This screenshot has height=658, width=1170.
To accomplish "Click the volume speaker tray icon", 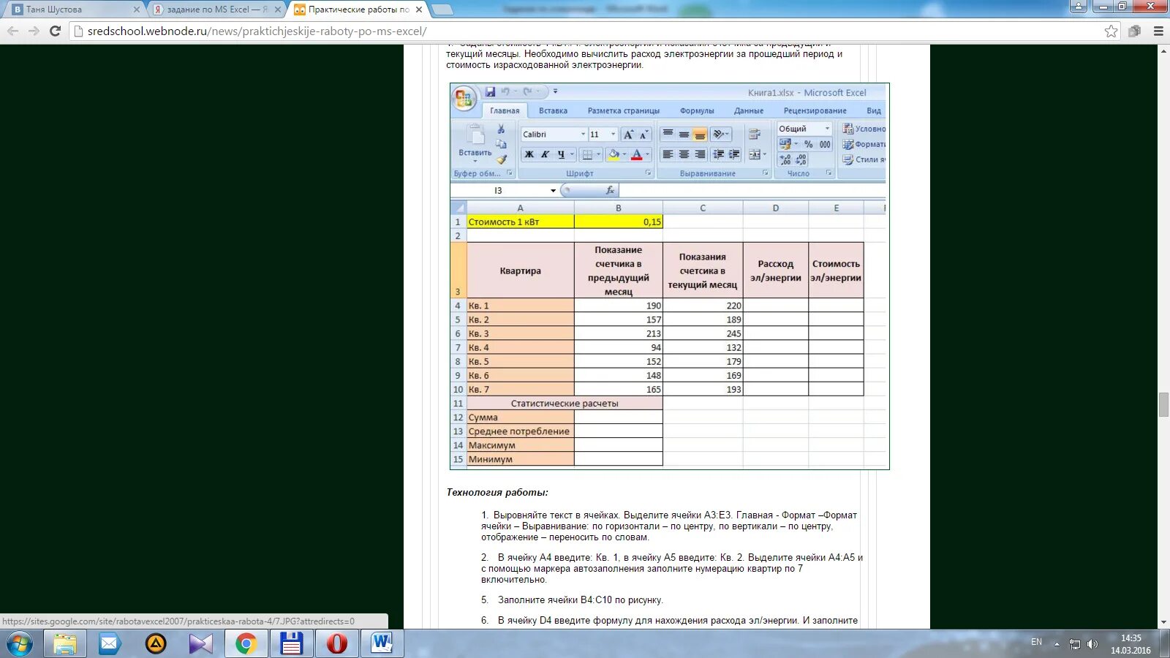I will (x=1092, y=644).
